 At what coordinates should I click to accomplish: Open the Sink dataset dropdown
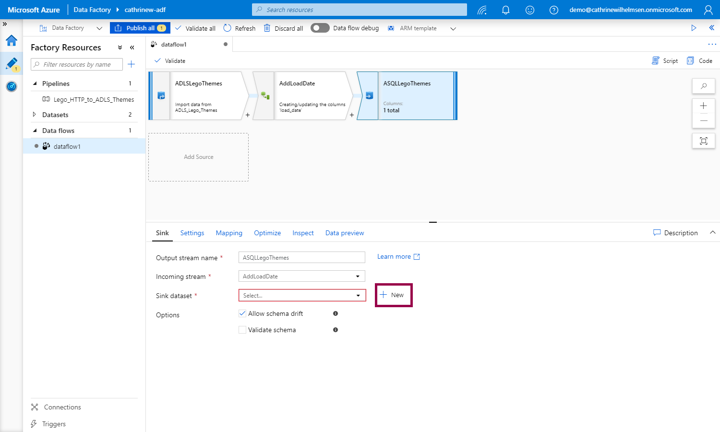click(302, 296)
